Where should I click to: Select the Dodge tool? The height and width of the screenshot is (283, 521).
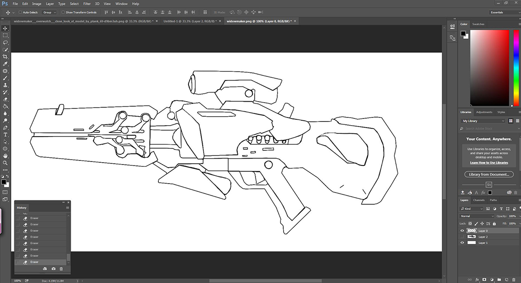[5, 121]
